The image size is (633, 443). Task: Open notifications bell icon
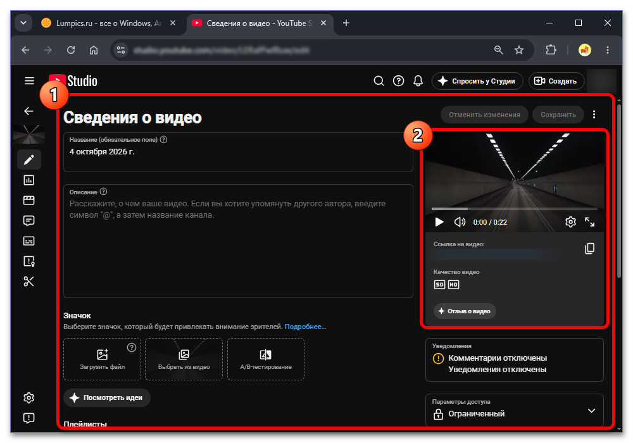[418, 81]
